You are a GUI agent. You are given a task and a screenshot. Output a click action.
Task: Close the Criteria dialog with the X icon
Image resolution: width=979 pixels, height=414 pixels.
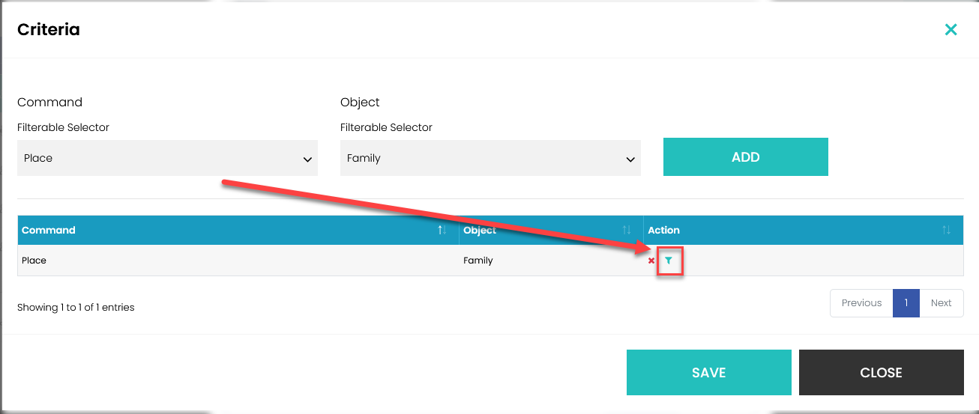tap(951, 30)
